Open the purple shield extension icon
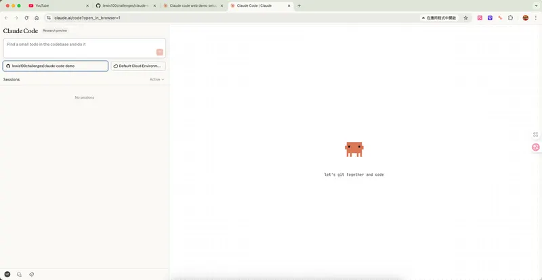Screen dimensions: 542x280 (490, 18)
